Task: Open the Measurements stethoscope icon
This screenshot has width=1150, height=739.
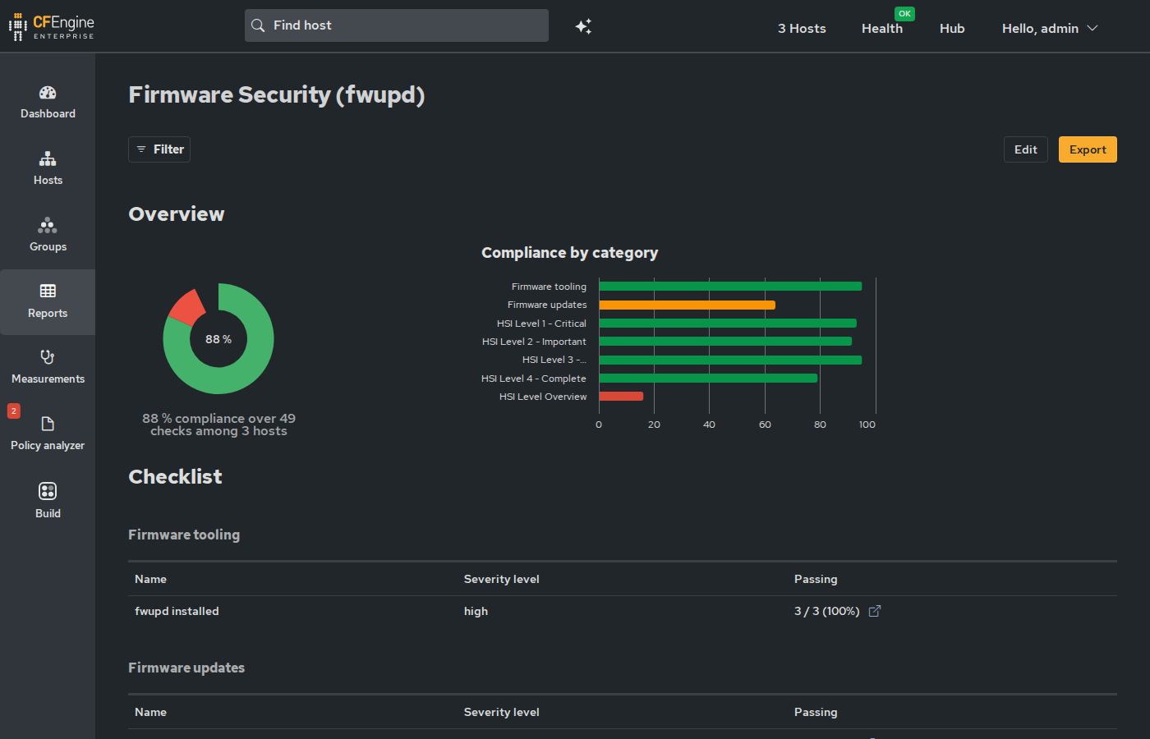Action: (x=48, y=357)
